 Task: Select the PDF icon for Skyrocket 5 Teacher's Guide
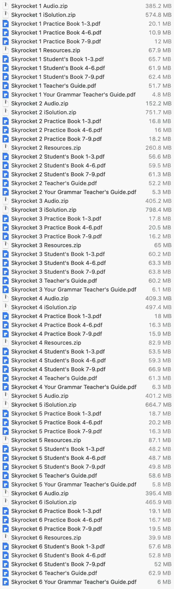click(5, 476)
